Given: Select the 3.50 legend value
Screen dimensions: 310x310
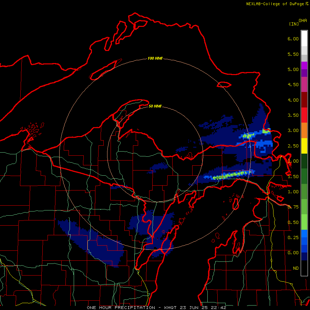Looking at the screenshot, I should (x=293, y=115).
